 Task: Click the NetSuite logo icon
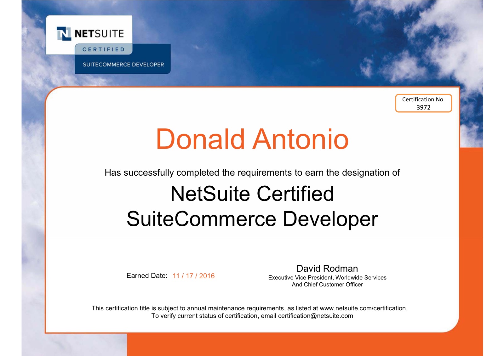(64, 34)
